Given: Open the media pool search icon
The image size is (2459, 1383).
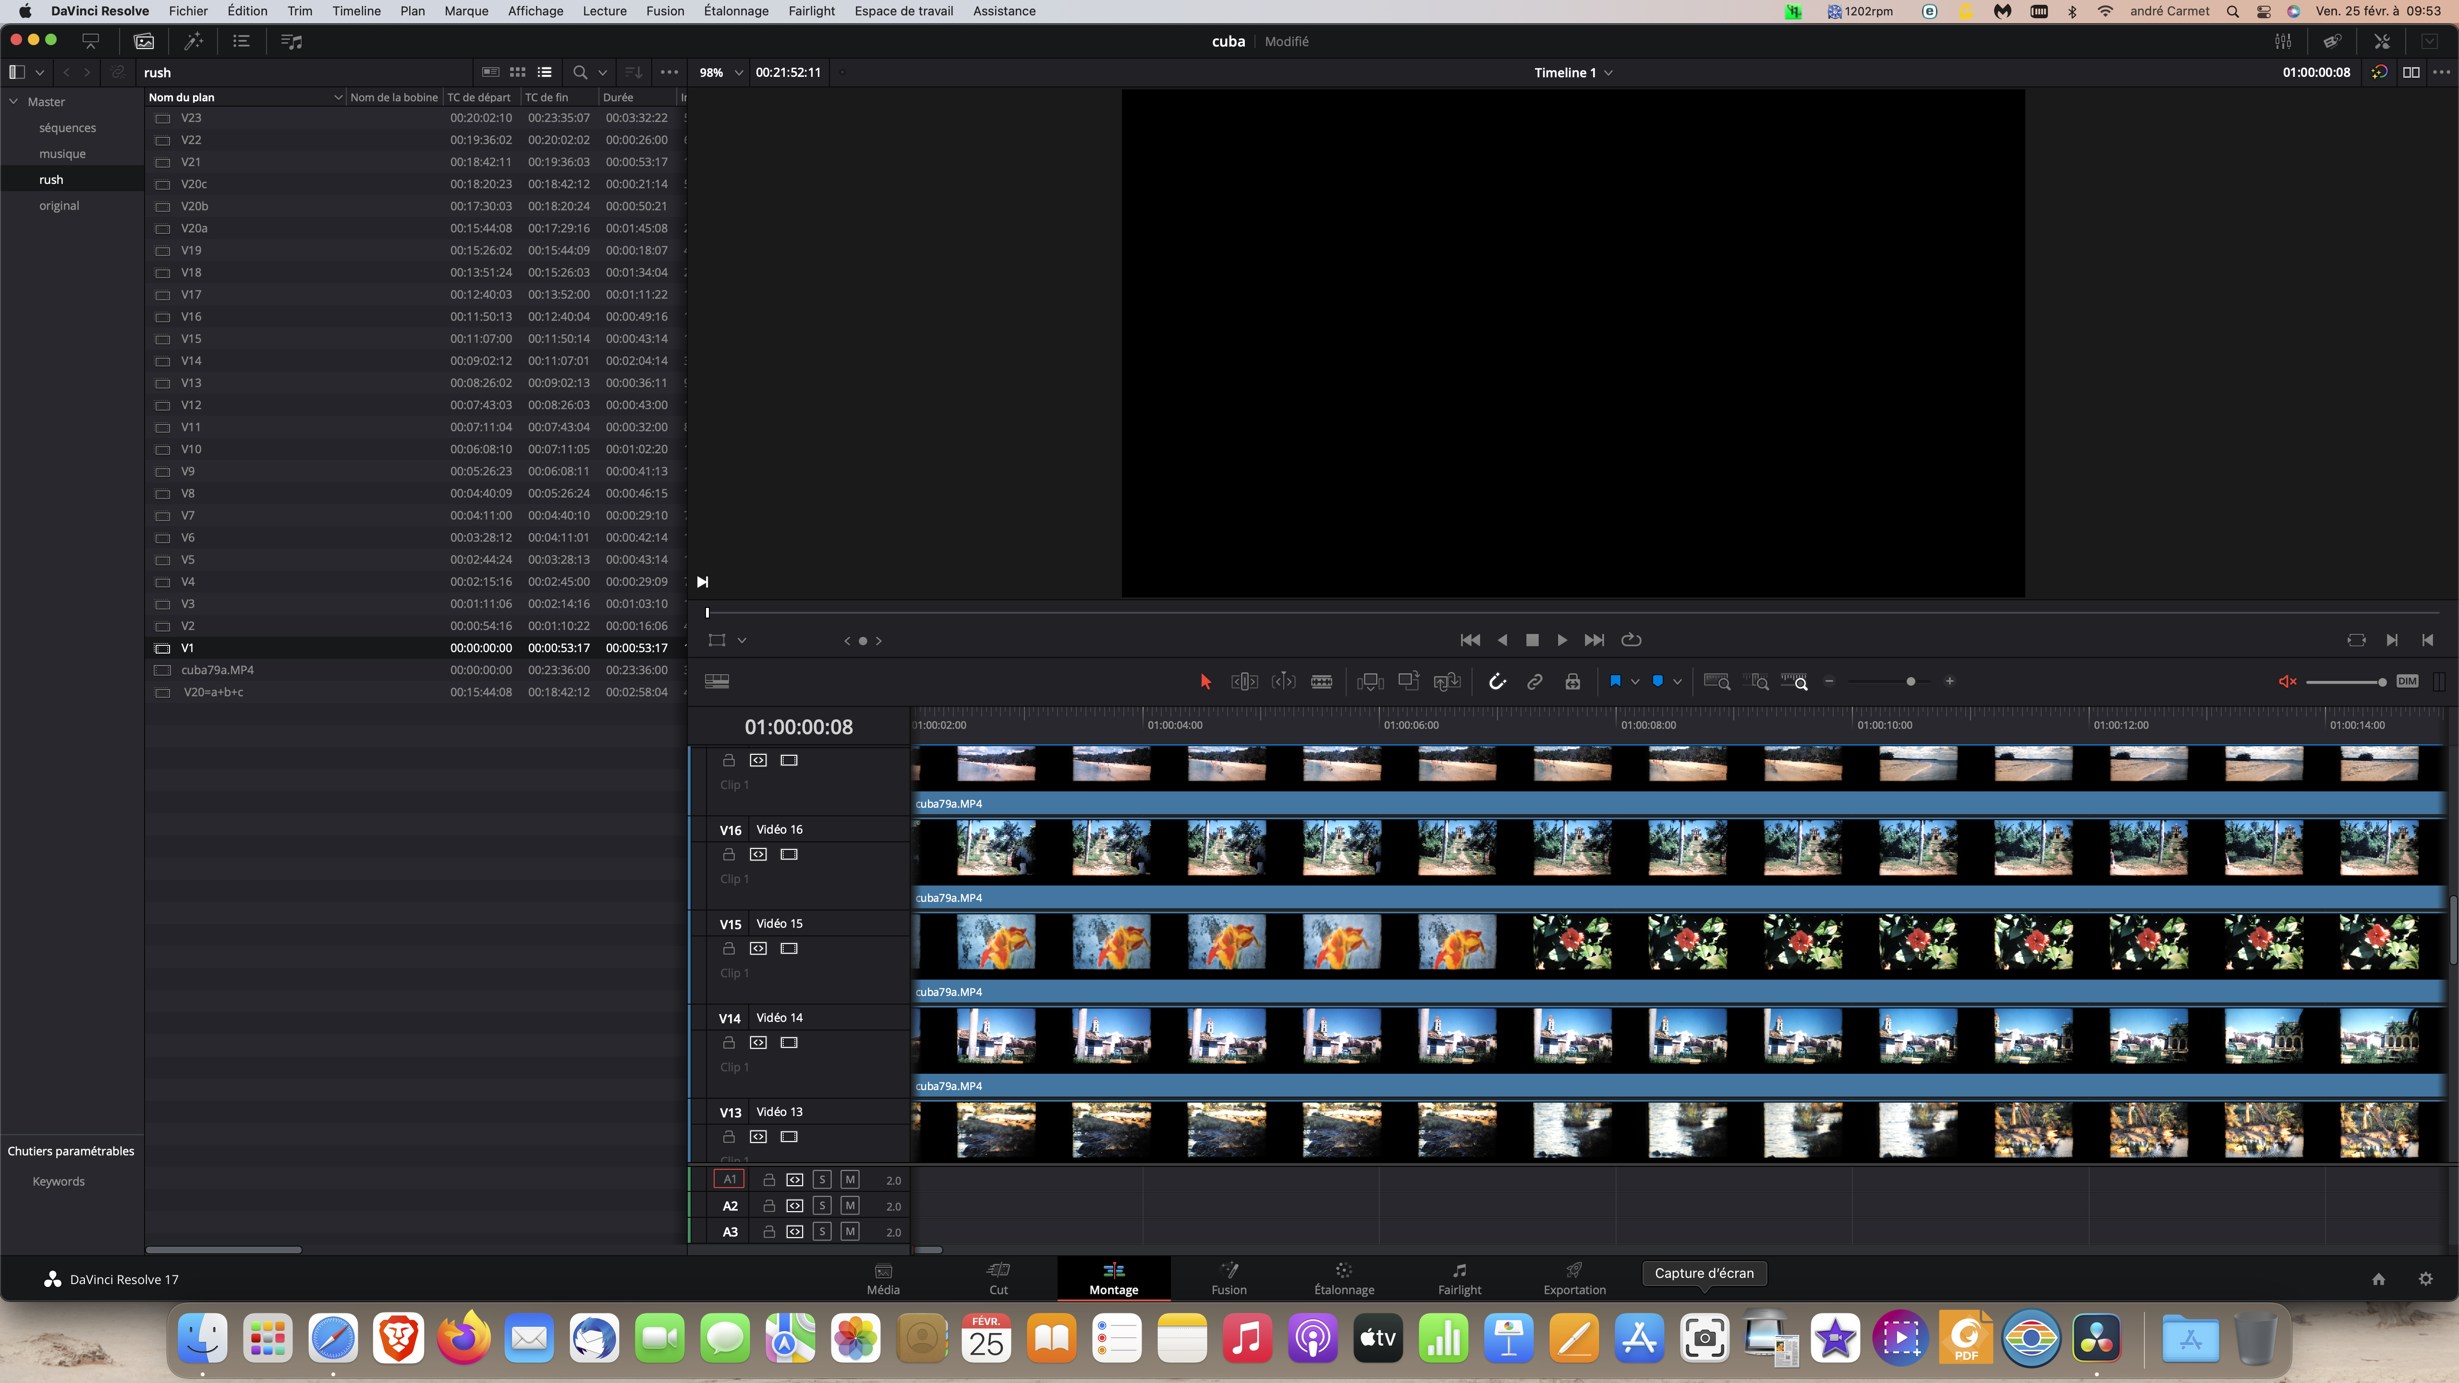Looking at the screenshot, I should (579, 73).
